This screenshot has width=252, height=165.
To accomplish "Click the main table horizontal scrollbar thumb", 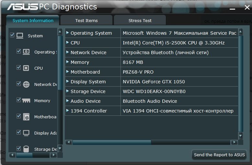I will (x=112, y=142).
